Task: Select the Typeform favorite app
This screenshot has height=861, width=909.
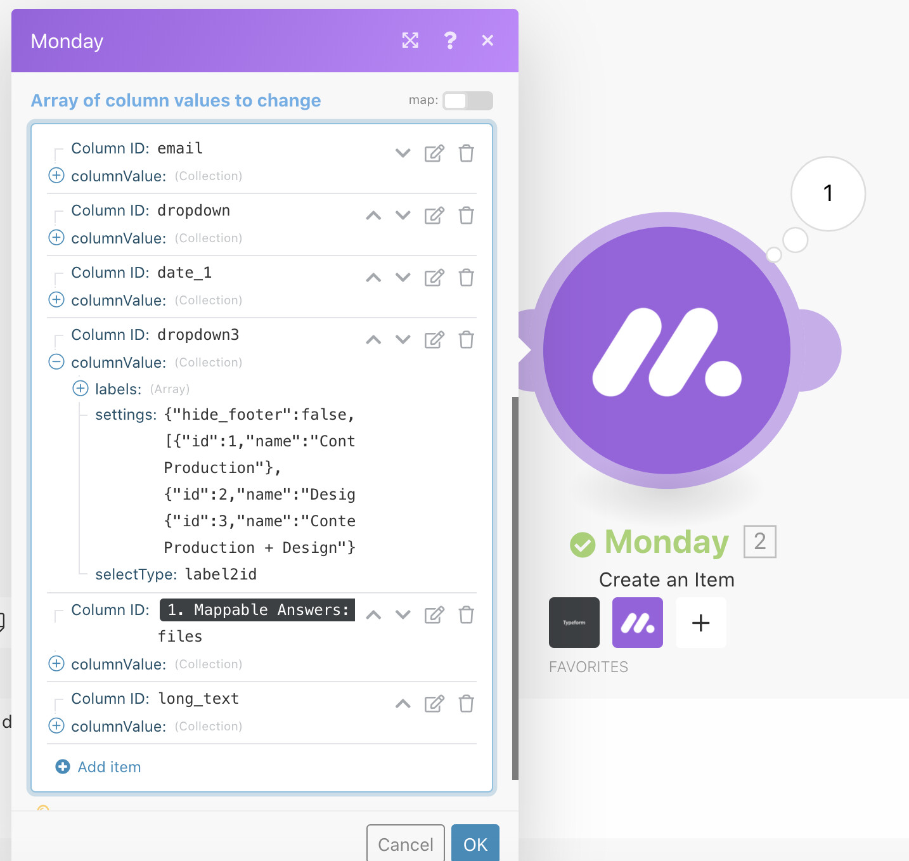Action: (574, 623)
